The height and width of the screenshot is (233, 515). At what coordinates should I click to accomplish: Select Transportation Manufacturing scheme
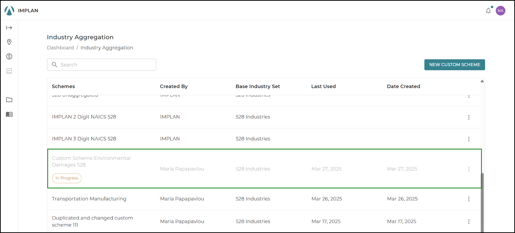pos(89,199)
